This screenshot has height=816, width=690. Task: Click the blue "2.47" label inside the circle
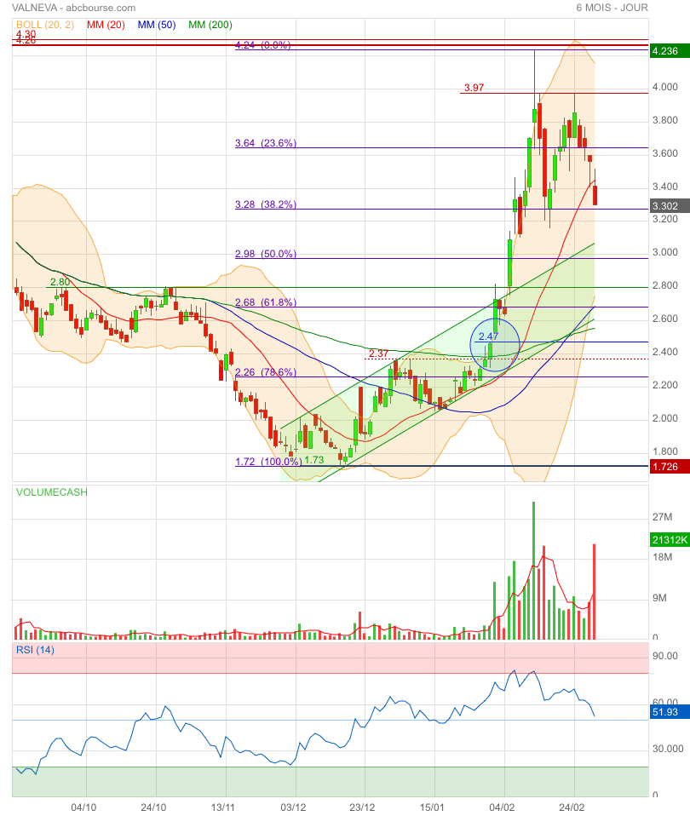pyautogui.click(x=489, y=336)
